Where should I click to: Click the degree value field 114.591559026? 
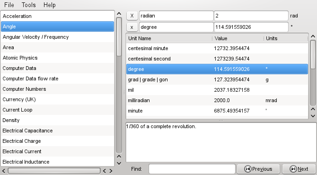[x=251, y=27]
